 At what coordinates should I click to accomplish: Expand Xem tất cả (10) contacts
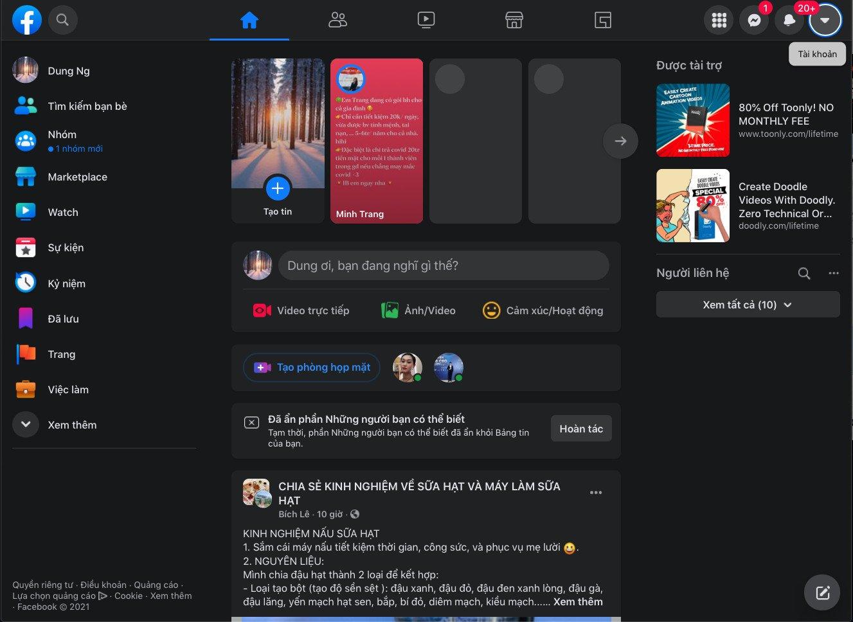click(748, 305)
